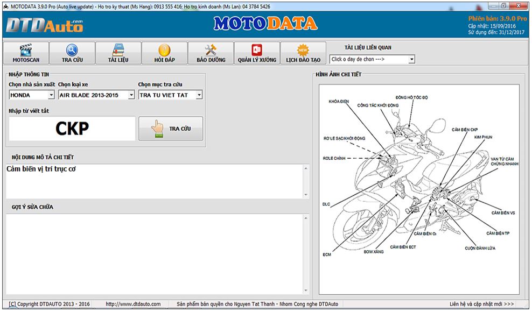Click the HỎI ĐÁP question mark icon
532x312 pixels.
pos(165,50)
